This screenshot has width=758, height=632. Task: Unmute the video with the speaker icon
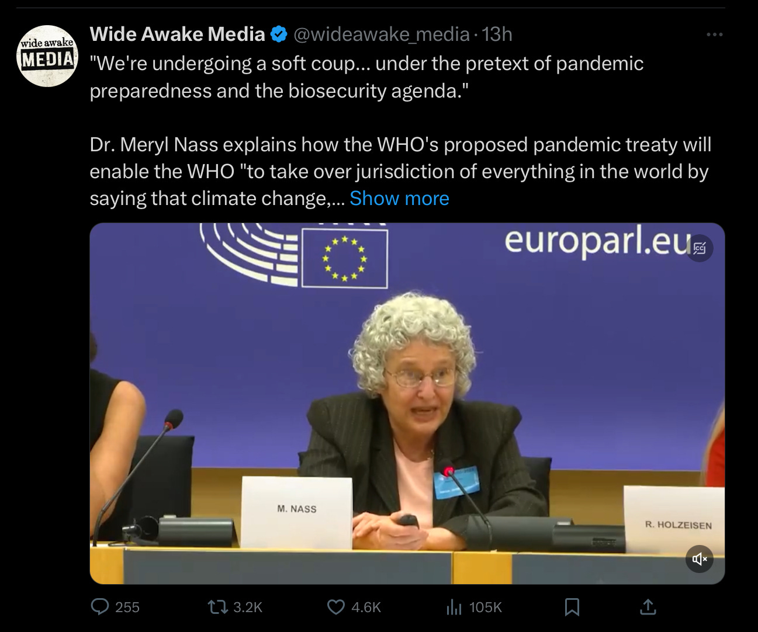click(x=699, y=559)
